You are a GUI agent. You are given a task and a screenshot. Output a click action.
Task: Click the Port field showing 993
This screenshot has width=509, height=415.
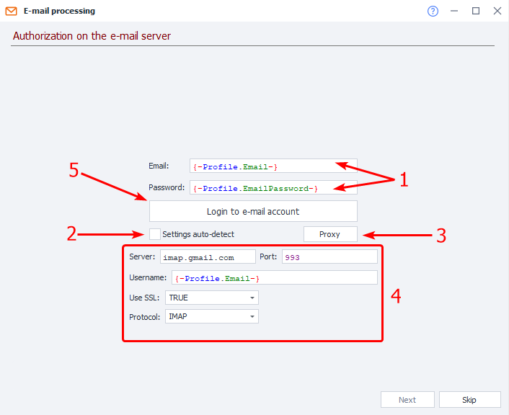(328, 257)
